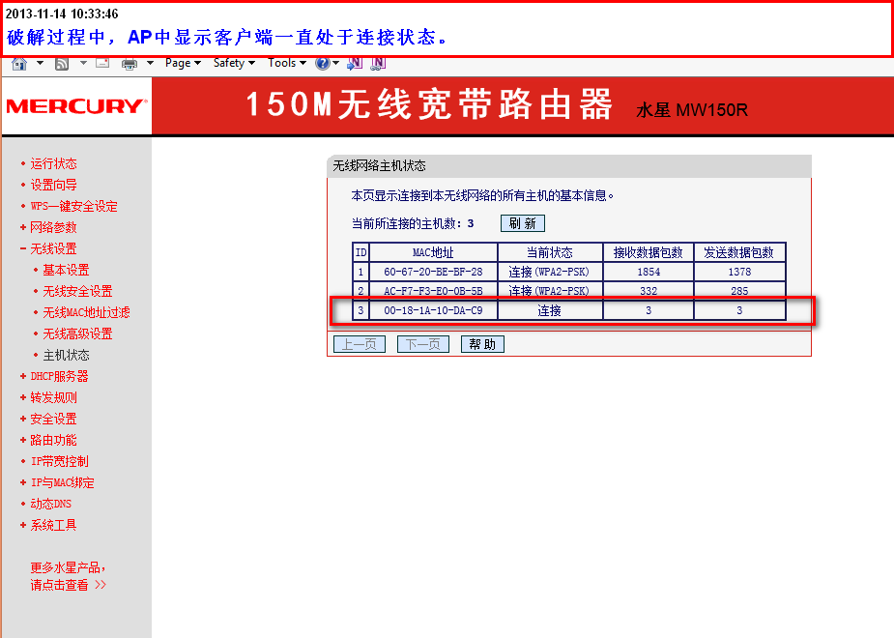
Task: Click the Send to OneNote icon
Action: click(355, 63)
